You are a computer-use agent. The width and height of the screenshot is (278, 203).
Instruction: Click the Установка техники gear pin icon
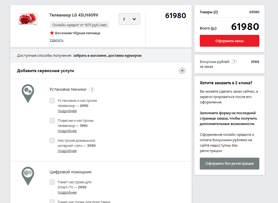[28, 94]
